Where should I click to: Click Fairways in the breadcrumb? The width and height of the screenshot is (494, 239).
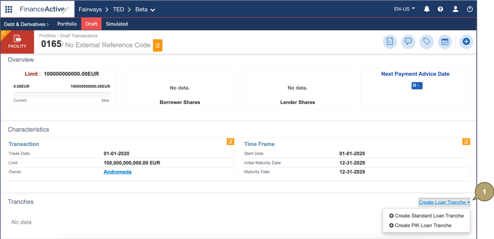point(90,9)
